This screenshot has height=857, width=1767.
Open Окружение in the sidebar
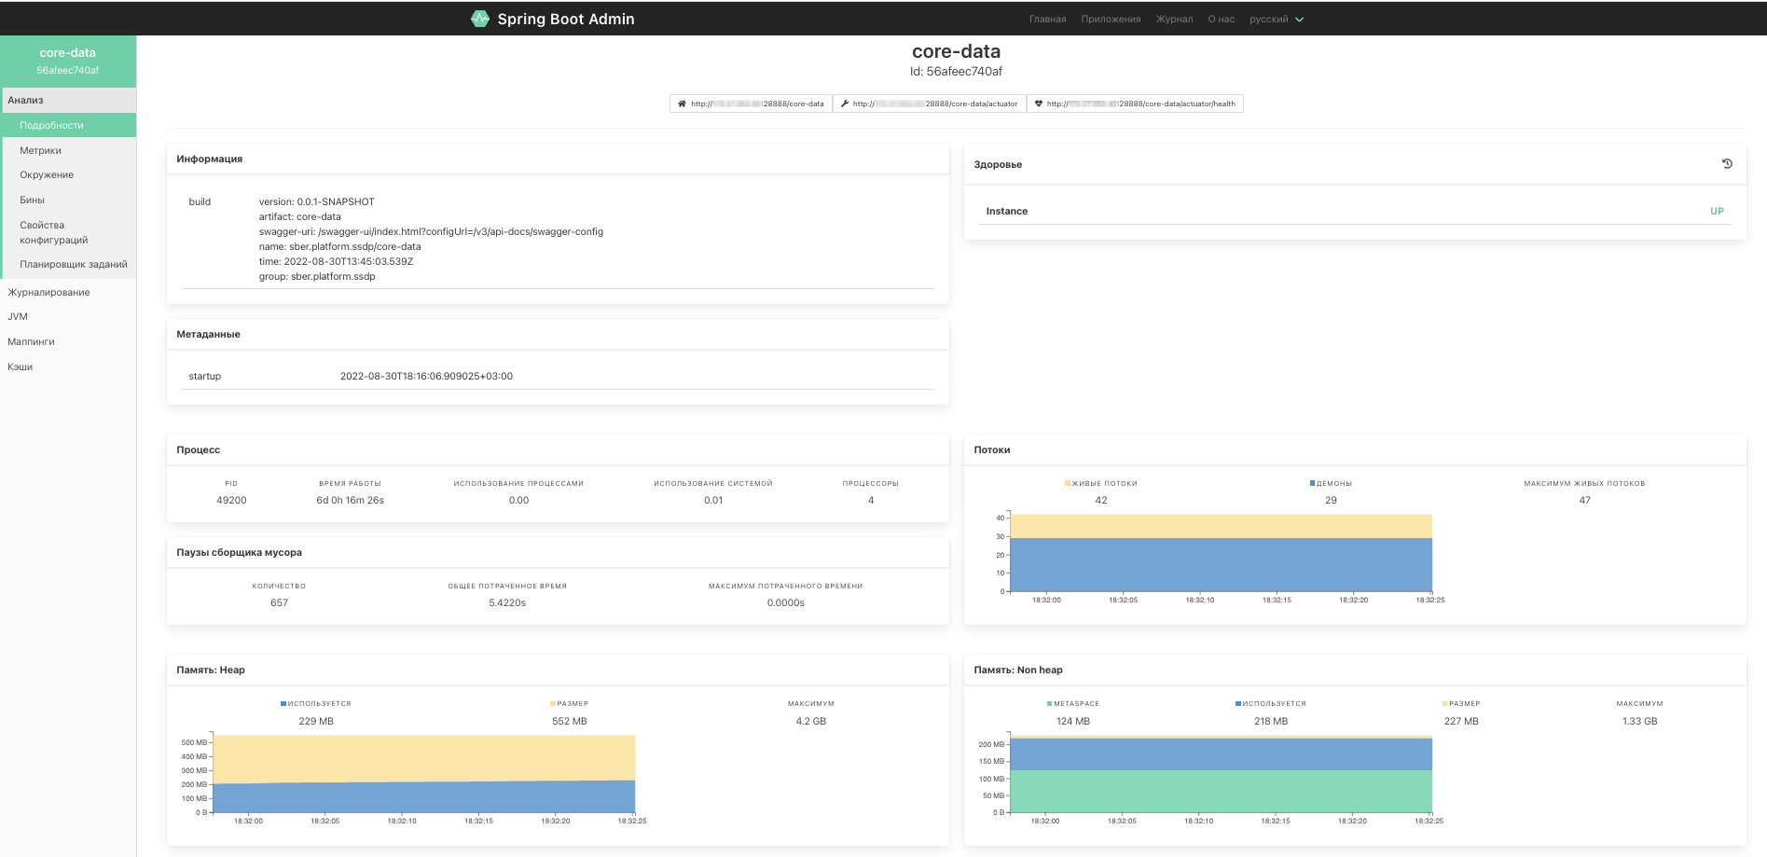(x=68, y=174)
